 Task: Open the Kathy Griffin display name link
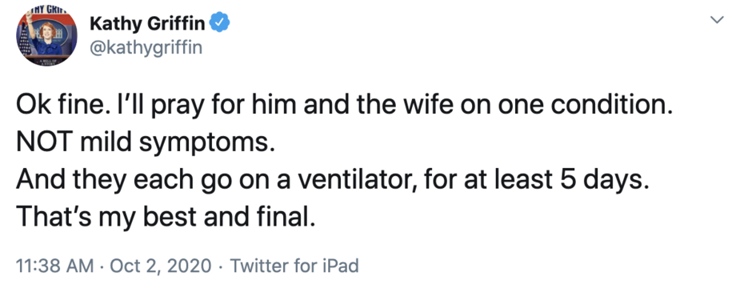[x=147, y=22]
